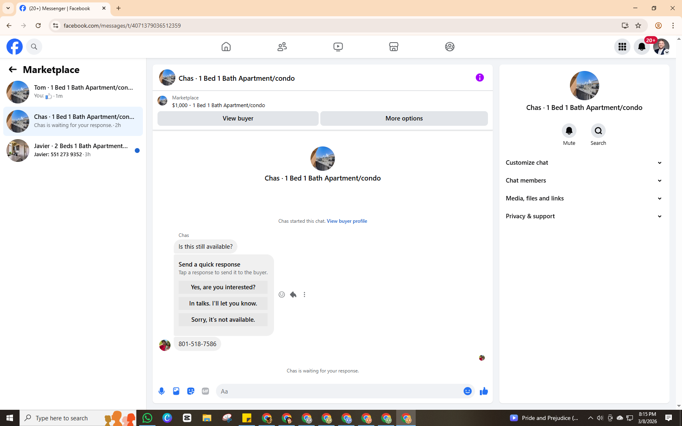Send quick response 'Sorry, it's not available.'
This screenshot has width=682, height=426.
pos(223,320)
